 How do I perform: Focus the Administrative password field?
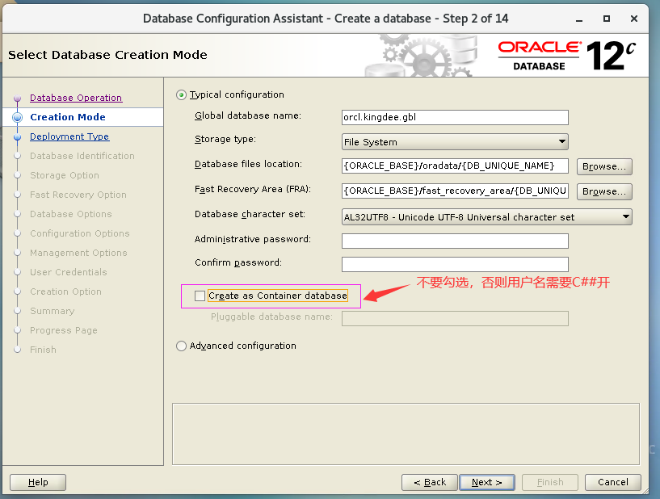click(455, 241)
